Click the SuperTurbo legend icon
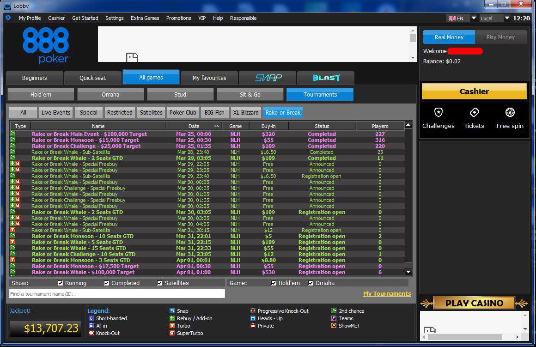This screenshot has height=347, width=536. (x=172, y=333)
